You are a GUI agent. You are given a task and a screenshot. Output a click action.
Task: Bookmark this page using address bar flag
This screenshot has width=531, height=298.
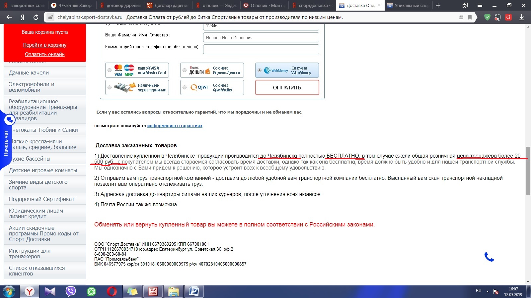(470, 17)
